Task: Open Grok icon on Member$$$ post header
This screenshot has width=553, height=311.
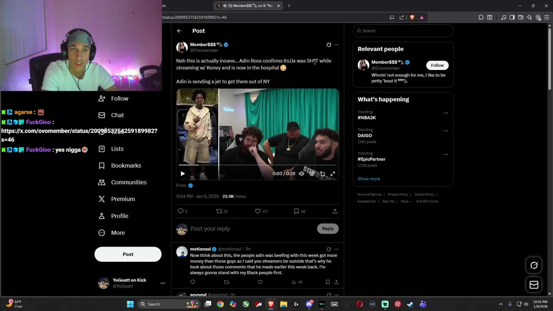Action: [329, 44]
